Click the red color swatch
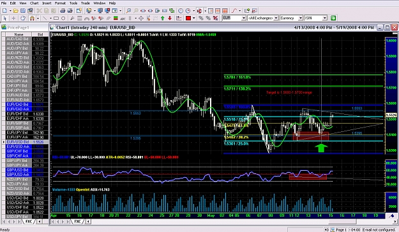399x232 pixels. (x=188, y=18)
